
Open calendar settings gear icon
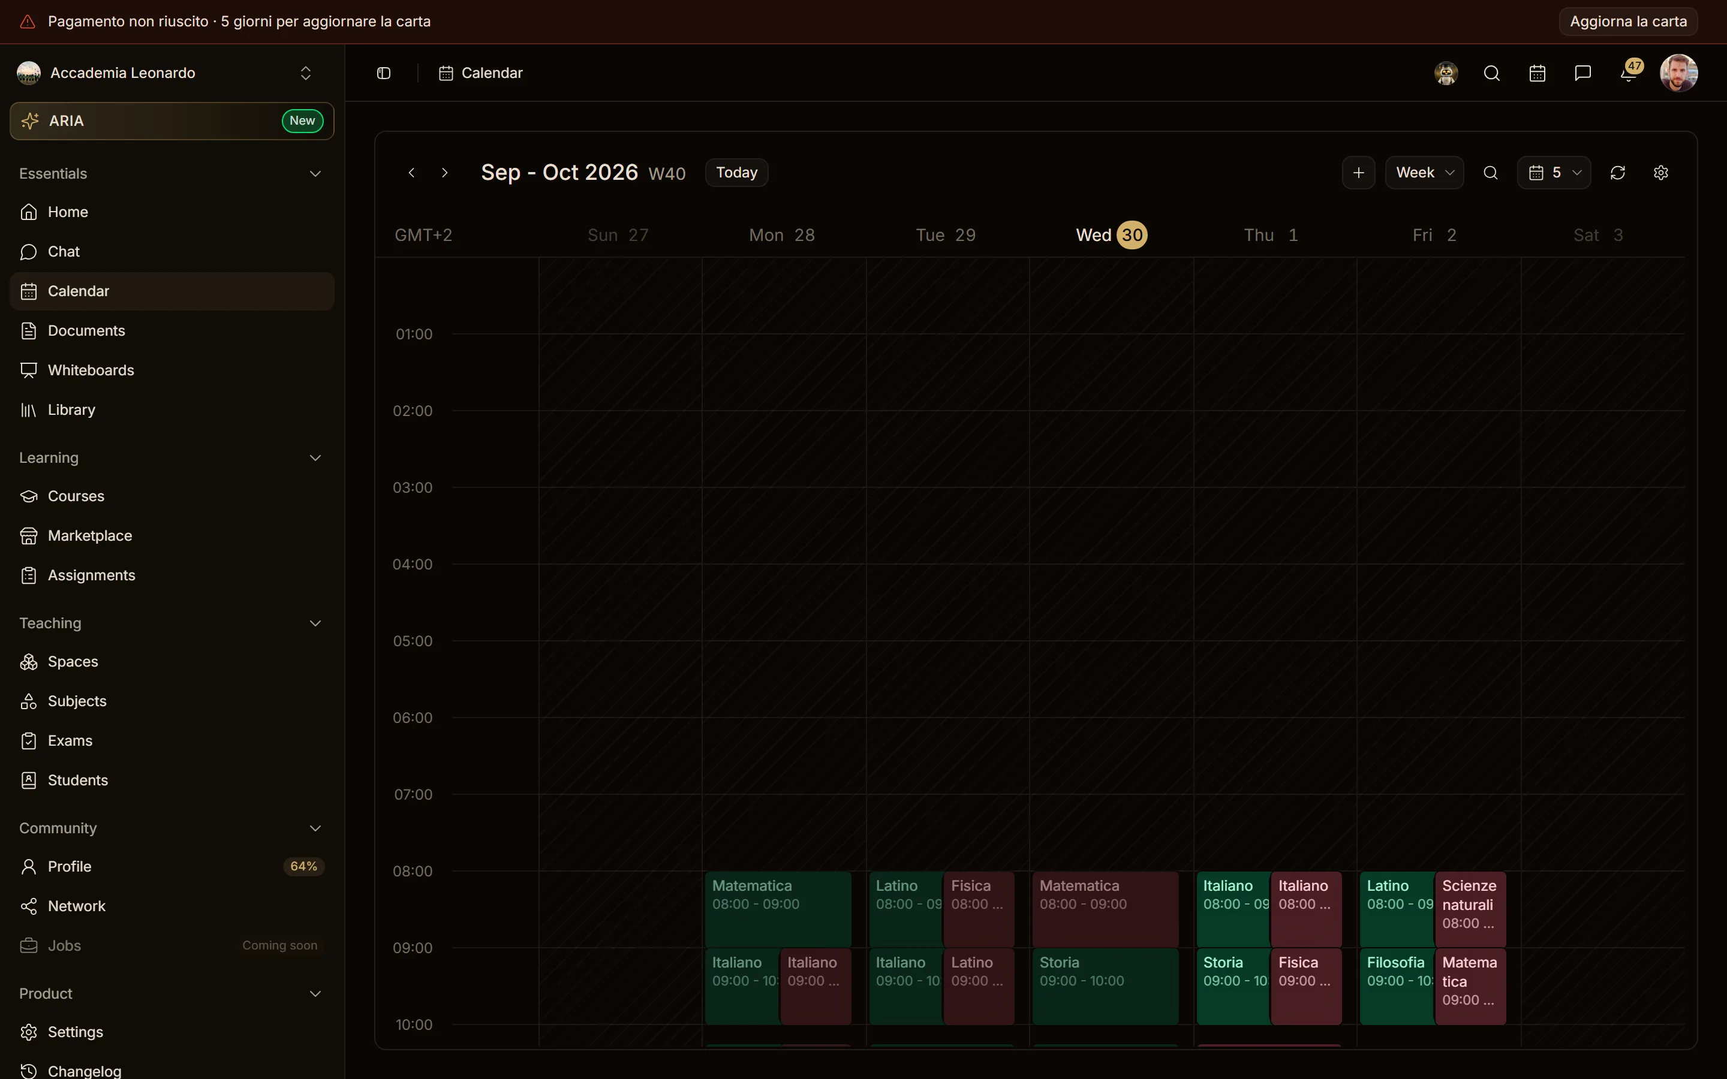point(1660,173)
